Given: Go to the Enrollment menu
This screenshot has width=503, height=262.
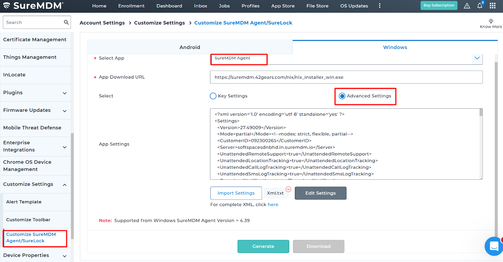Looking at the screenshot, I should coord(131,6).
